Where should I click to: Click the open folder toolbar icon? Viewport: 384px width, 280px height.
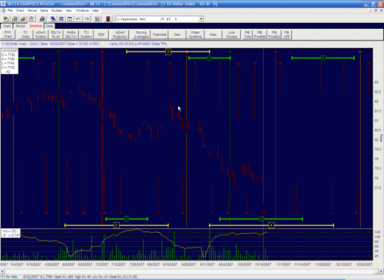(x=23, y=19)
